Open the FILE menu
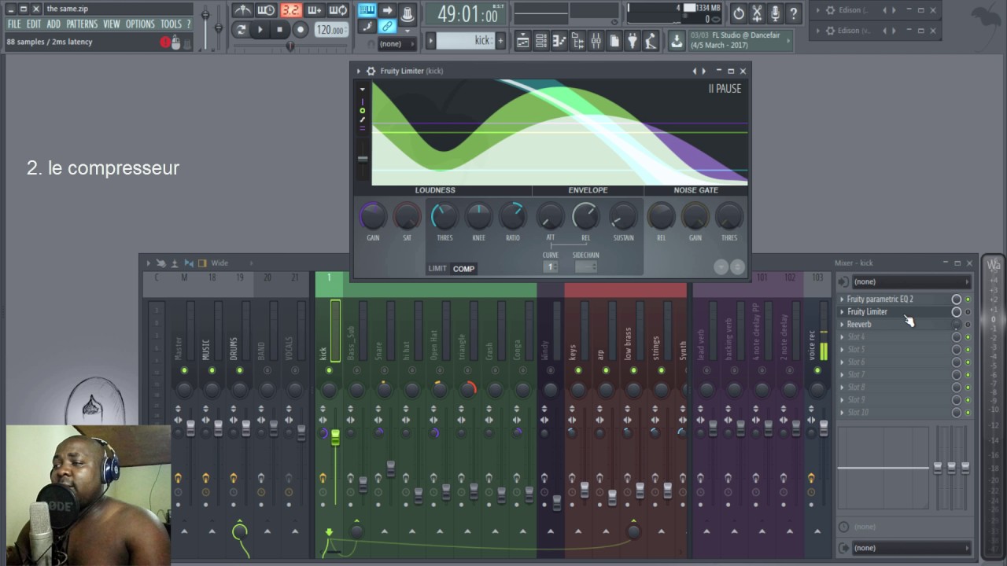Image resolution: width=1007 pixels, height=566 pixels. pyautogui.click(x=14, y=24)
